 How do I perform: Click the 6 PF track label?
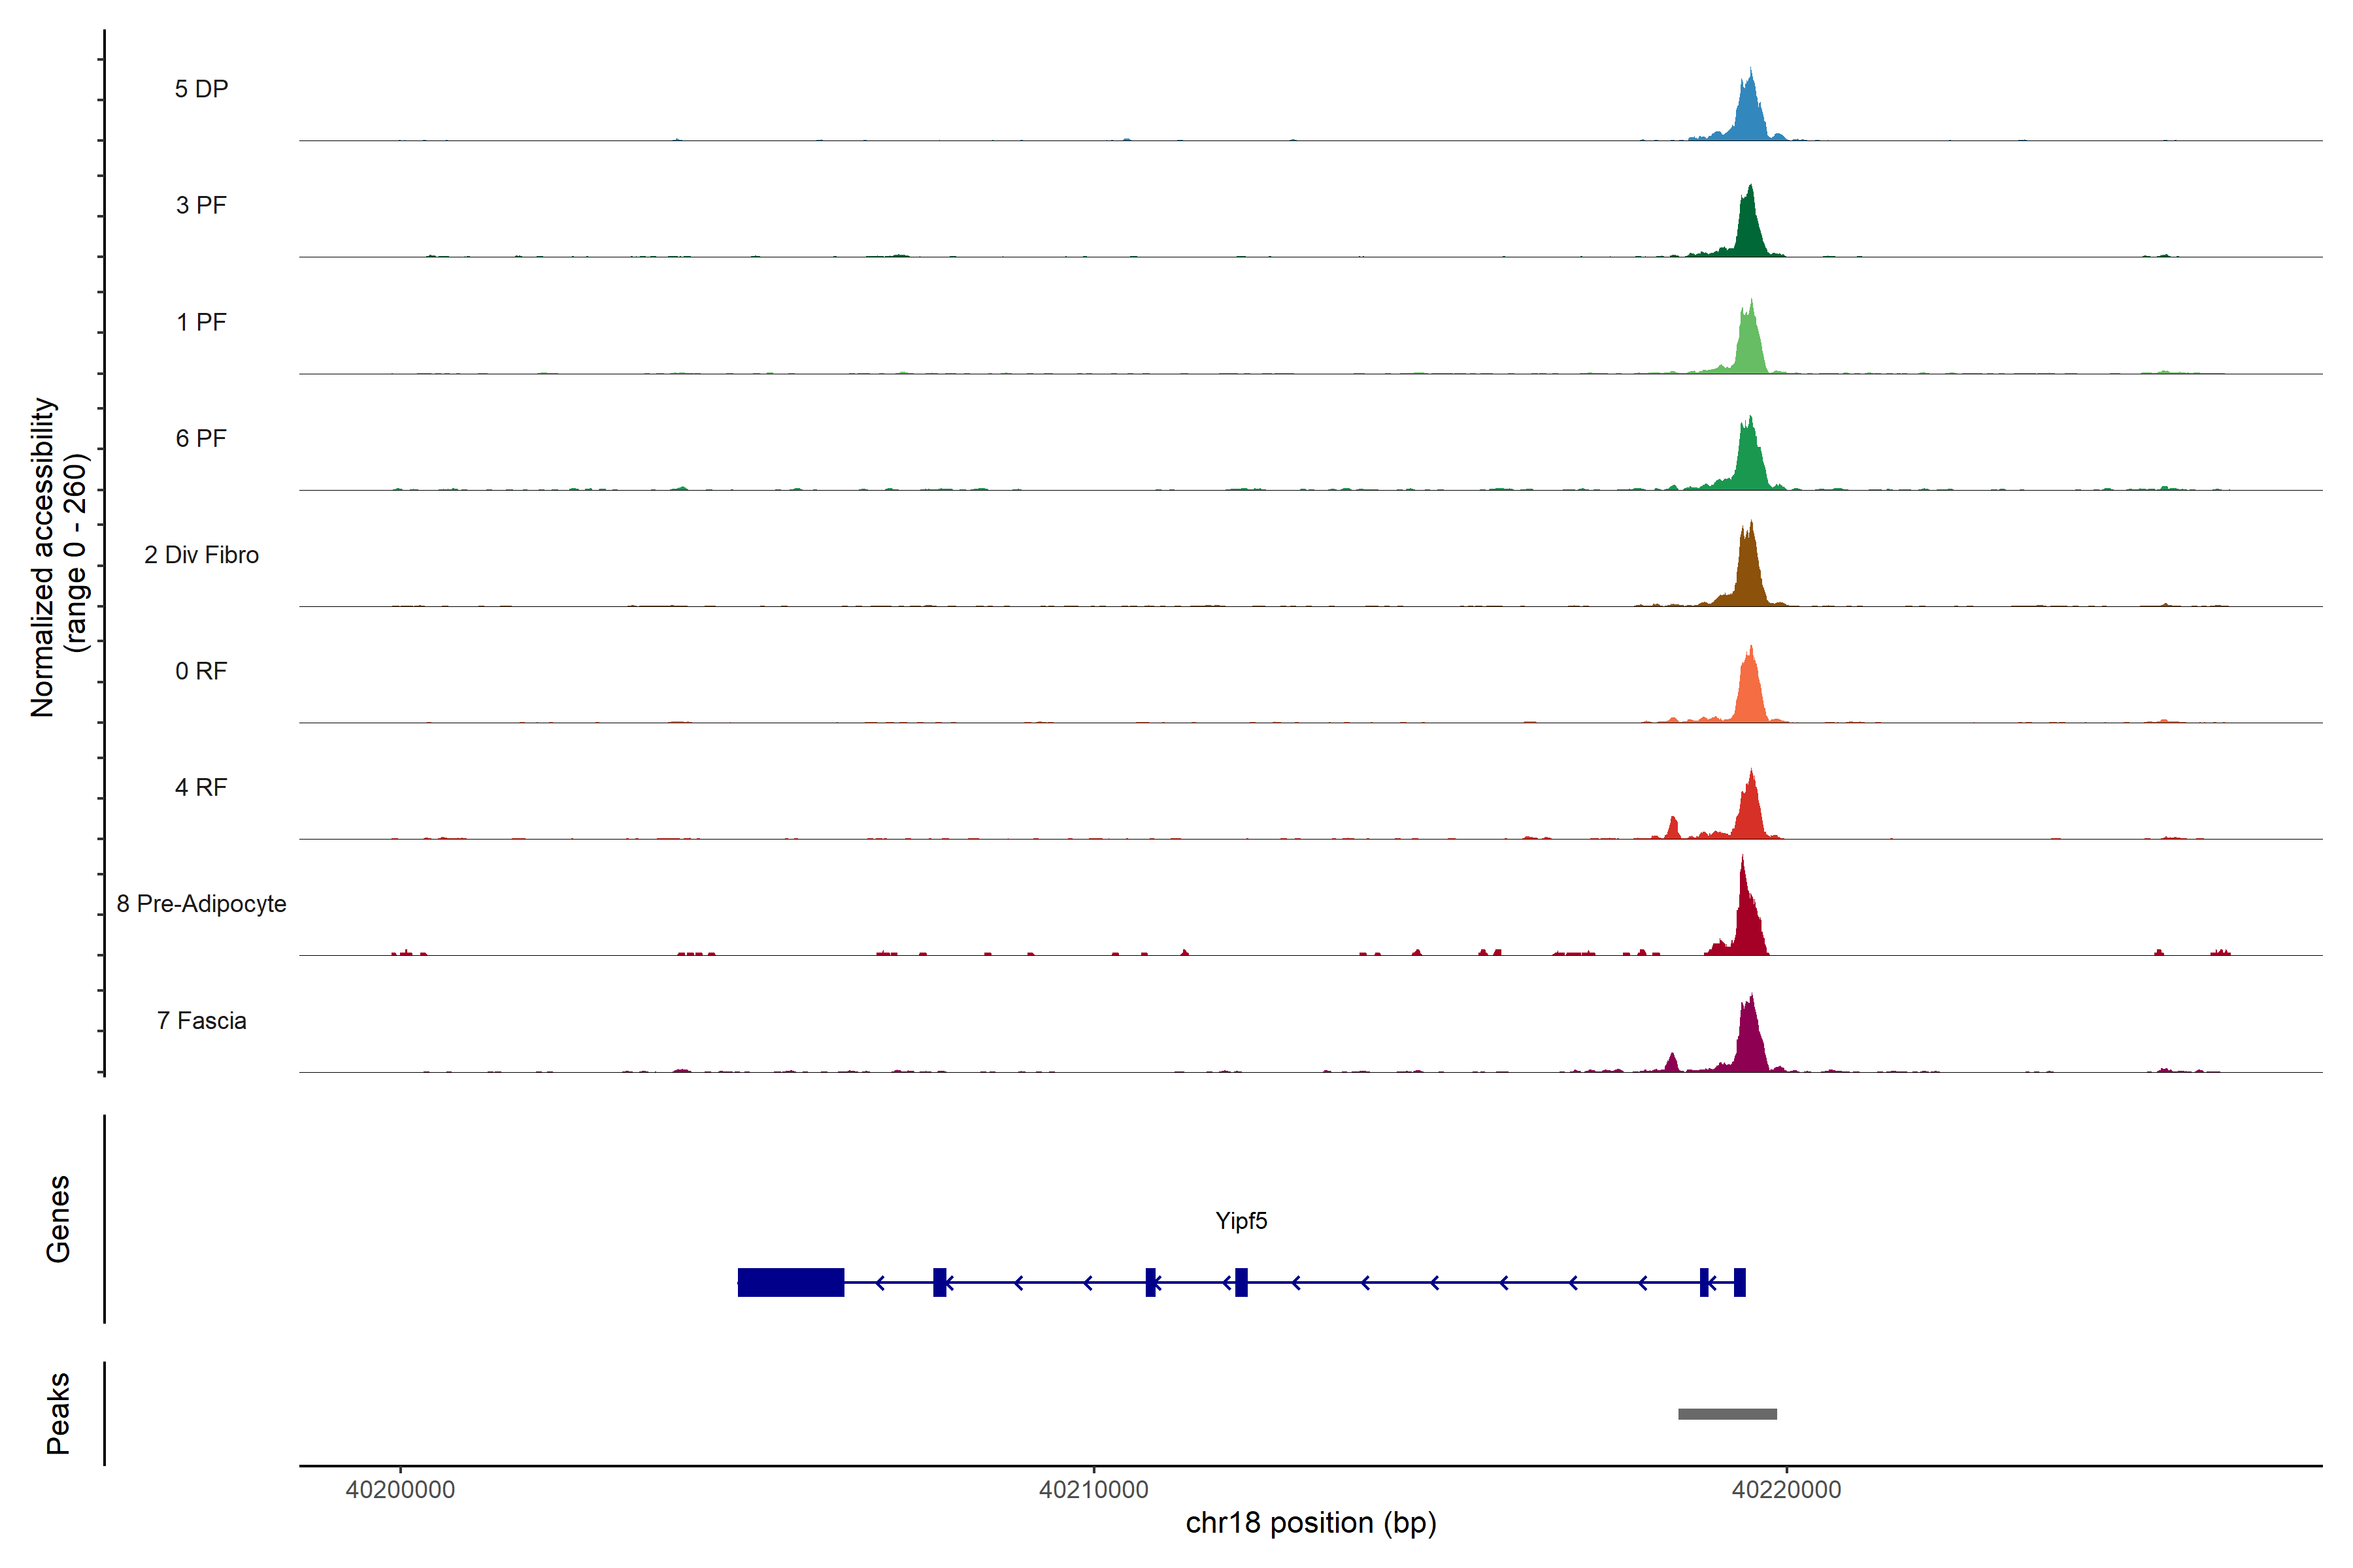[x=201, y=438]
